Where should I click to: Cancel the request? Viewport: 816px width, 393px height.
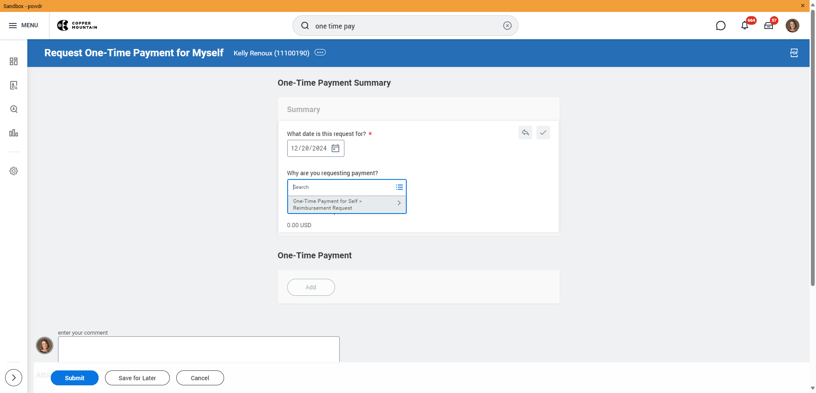tap(200, 378)
